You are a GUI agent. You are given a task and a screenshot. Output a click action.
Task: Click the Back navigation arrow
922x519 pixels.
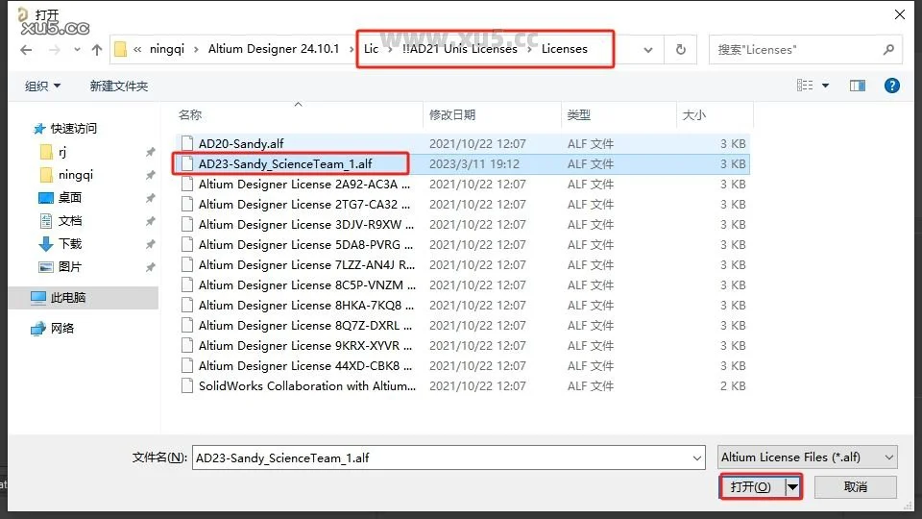pos(26,49)
